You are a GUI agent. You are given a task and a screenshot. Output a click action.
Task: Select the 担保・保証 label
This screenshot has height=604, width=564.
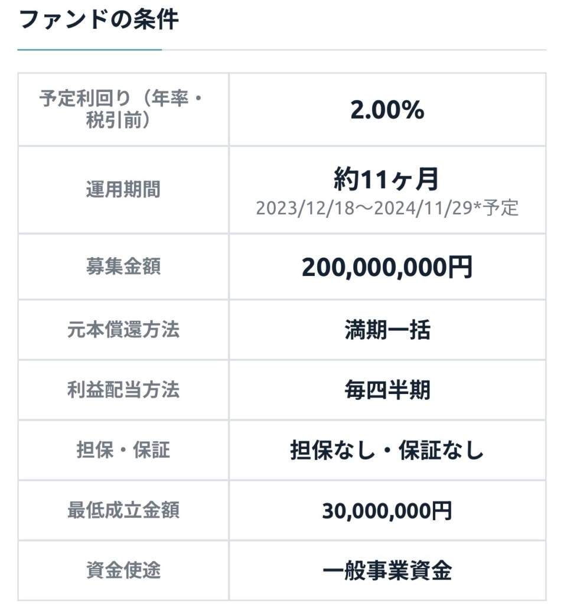pos(122,450)
